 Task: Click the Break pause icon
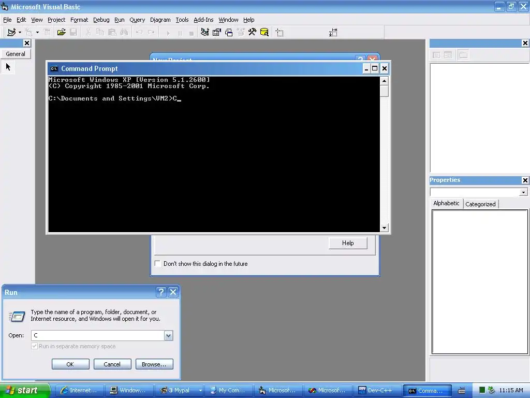coord(180,33)
